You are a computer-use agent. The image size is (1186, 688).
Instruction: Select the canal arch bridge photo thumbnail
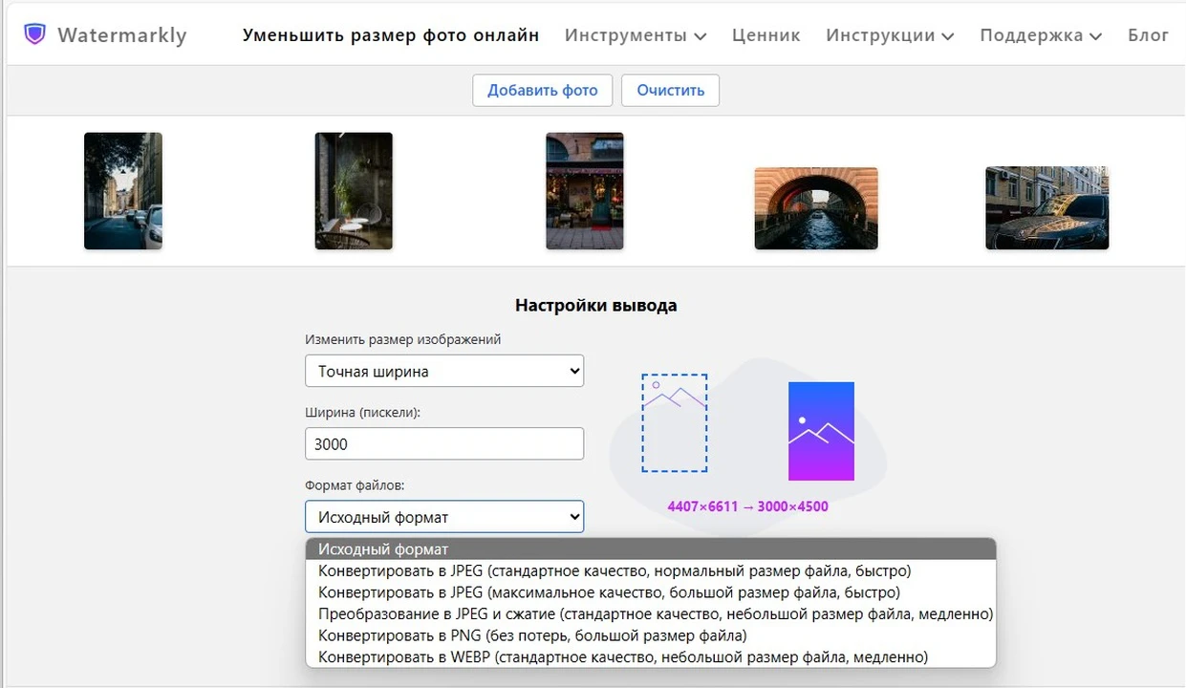pyautogui.click(x=815, y=208)
